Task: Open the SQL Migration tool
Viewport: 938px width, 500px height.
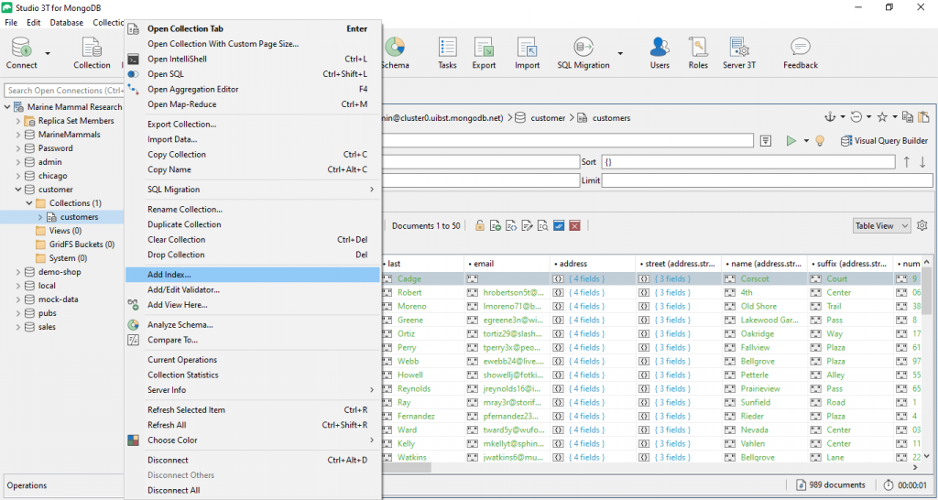Action: click(x=584, y=52)
